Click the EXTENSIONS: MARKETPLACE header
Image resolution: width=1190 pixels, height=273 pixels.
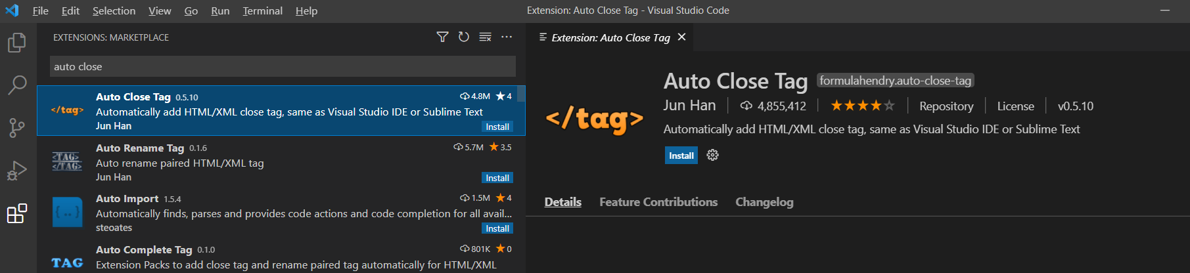(111, 37)
